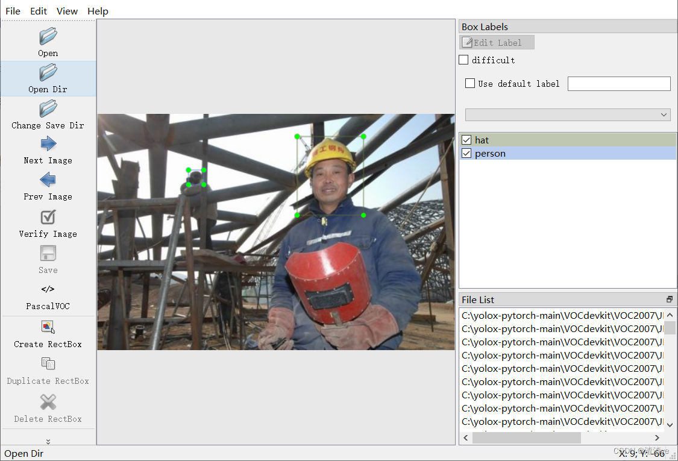Open the File menu

pyautogui.click(x=13, y=11)
